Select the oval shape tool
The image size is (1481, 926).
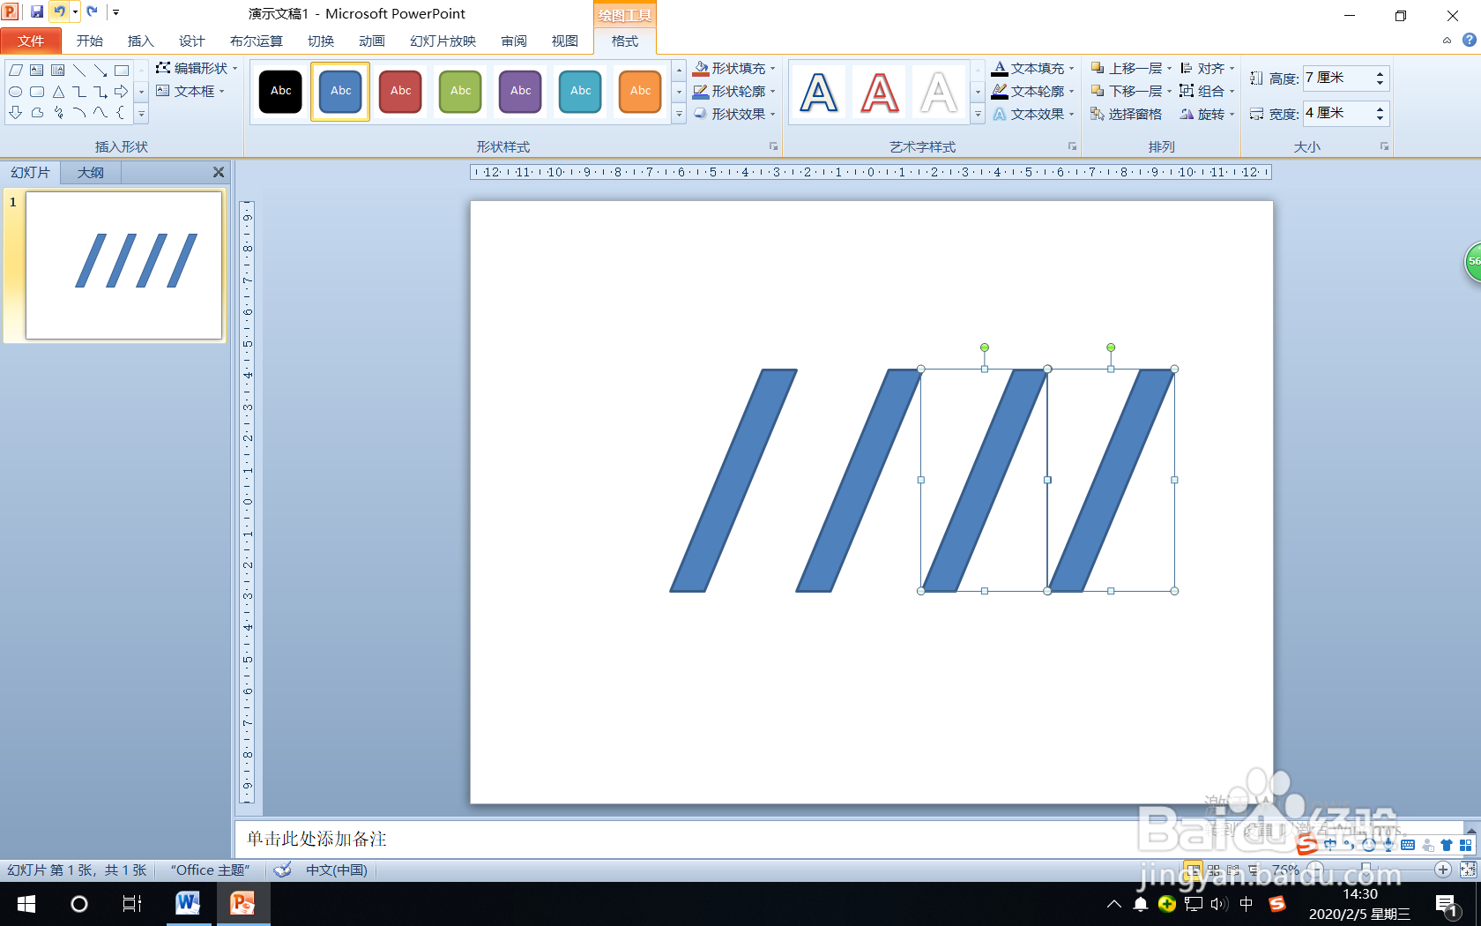click(16, 92)
